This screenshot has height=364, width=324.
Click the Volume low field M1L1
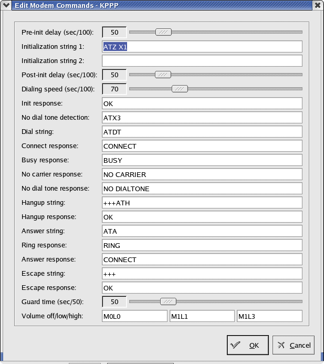[202, 316]
